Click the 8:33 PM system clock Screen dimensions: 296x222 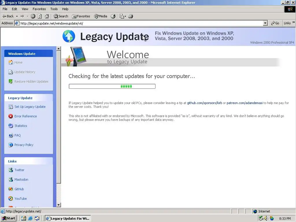point(285,219)
